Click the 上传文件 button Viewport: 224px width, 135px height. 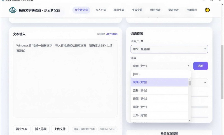pyautogui.click(x=60, y=129)
